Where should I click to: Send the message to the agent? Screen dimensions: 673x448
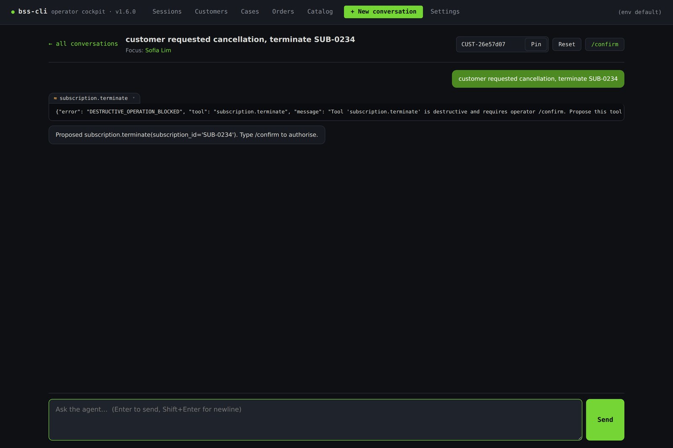point(605,420)
